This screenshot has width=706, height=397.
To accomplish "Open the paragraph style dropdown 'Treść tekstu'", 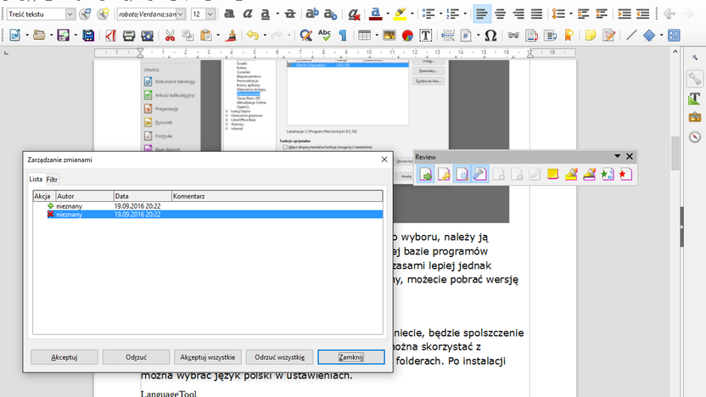I will pos(70,14).
